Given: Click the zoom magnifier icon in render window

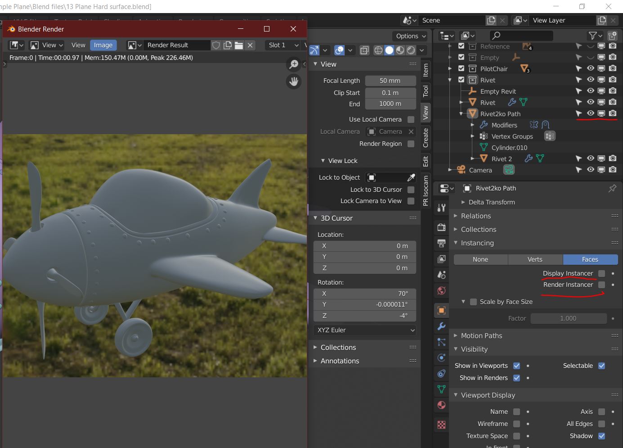Looking at the screenshot, I should [x=294, y=65].
